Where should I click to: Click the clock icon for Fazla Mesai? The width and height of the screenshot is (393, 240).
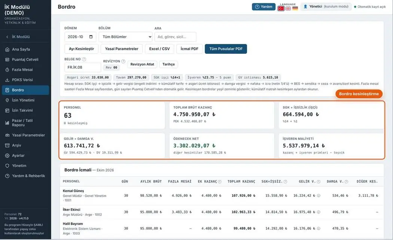click(x=7, y=70)
